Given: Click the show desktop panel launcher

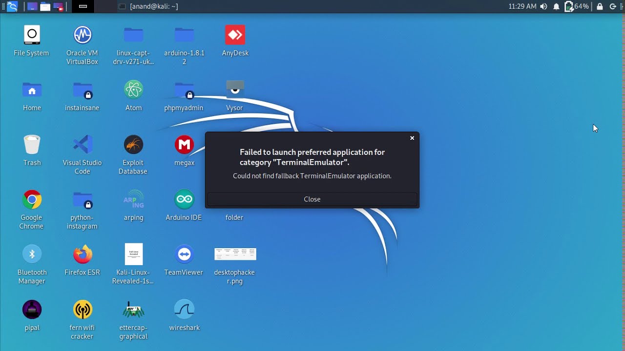Looking at the screenshot, I should pos(32,6).
